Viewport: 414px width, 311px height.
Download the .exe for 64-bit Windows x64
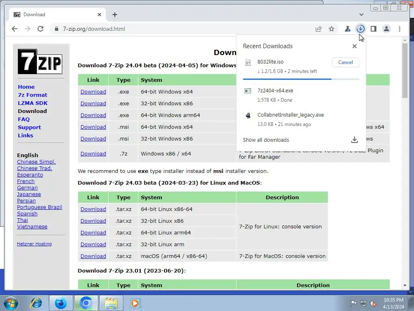[x=93, y=92]
